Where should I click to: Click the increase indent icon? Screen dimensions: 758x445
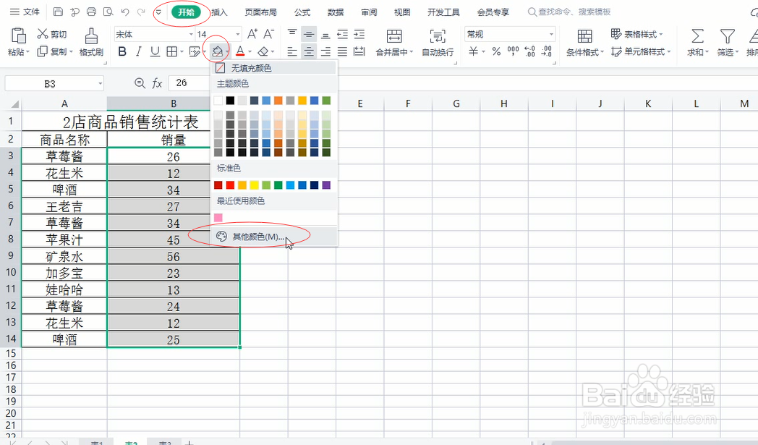(x=359, y=34)
